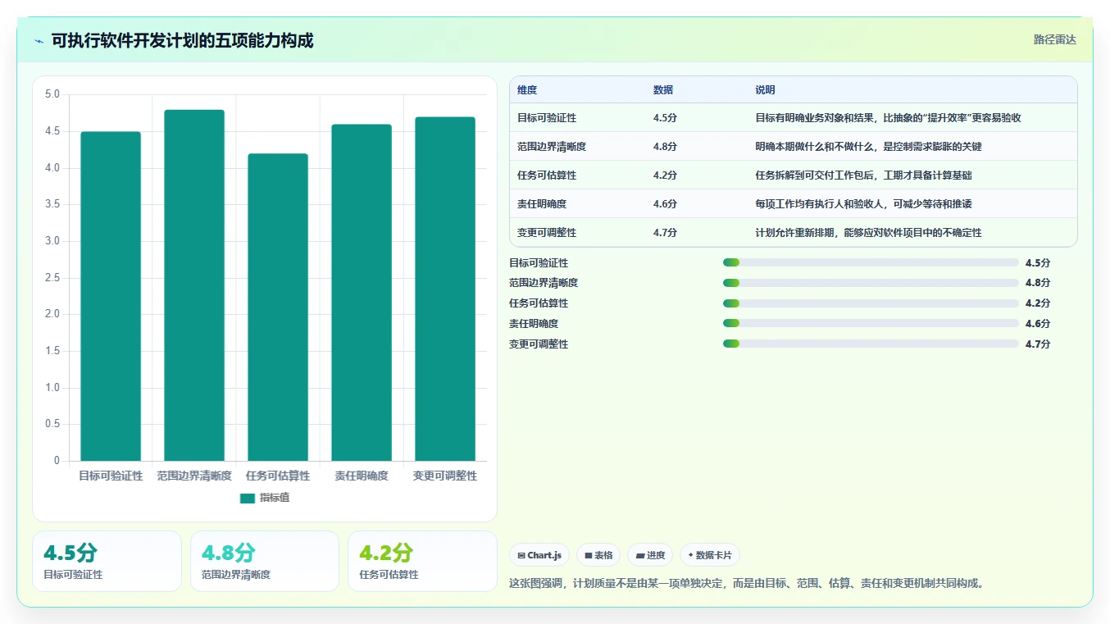Click the 4.5分 value in the table
1110x624 pixels.
coord(665,118)
